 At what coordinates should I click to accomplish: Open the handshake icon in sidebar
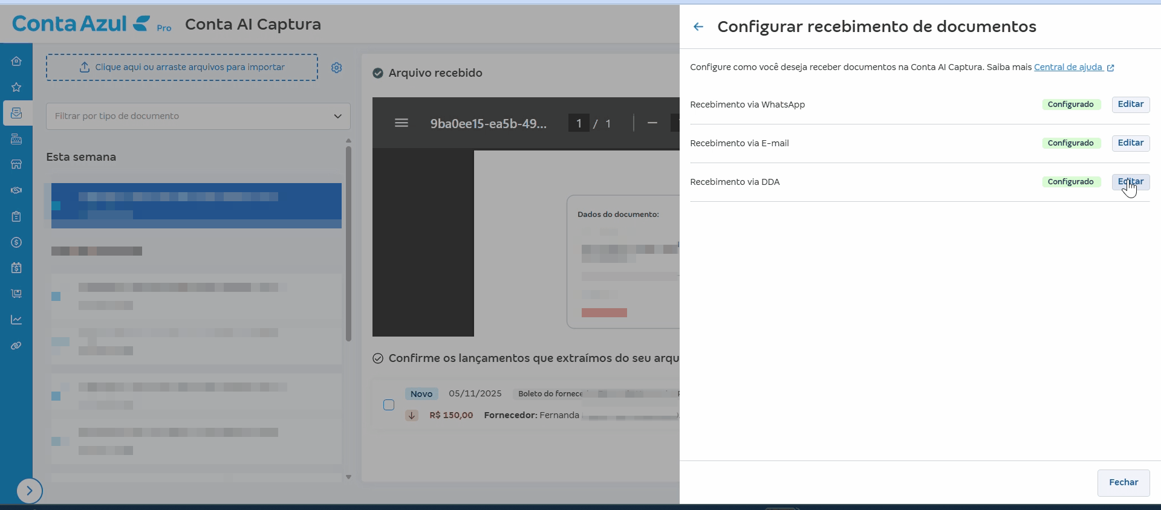point(16,190)
